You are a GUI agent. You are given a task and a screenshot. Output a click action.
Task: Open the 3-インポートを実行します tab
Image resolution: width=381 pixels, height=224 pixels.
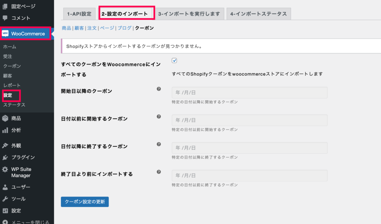pos(189,14)
